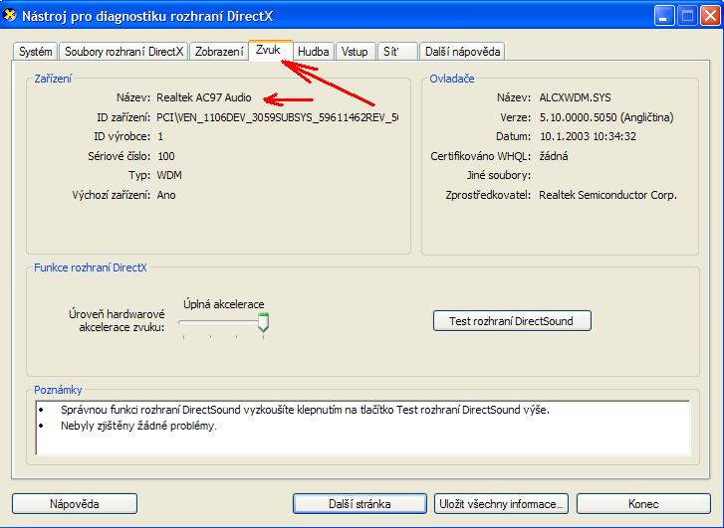Show the Další nápověda tab
The image size is (724, 528).
(462, 52)
